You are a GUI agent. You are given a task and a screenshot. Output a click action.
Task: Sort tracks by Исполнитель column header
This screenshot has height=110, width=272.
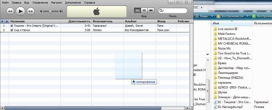[103, 21]
